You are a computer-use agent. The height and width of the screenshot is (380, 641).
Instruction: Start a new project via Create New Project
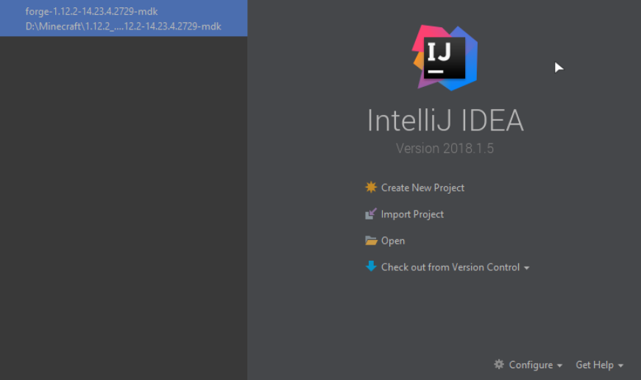click(x=422, y=188)
